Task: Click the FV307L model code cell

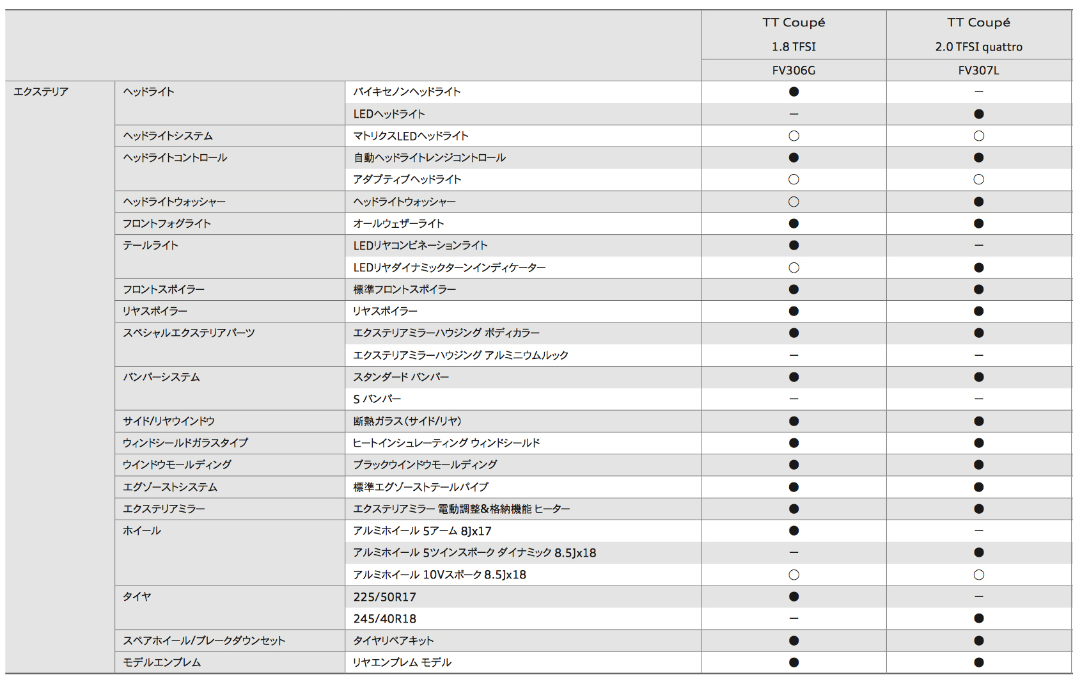Action: click(x=978, y=70)
